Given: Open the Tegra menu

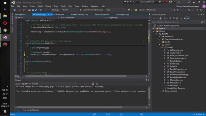Looking at the screenshot, I should tap(77, 6).
